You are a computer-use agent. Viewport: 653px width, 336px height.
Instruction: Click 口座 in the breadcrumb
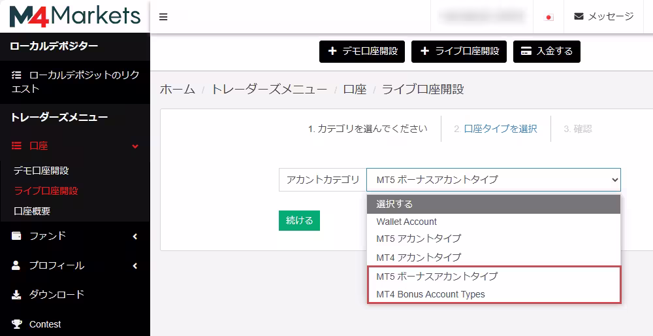click(355, 89)
